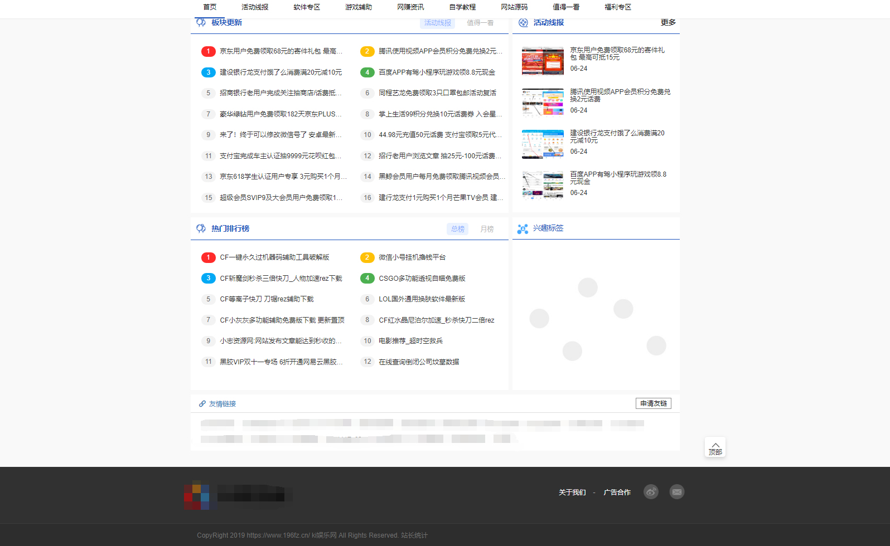Click the 友情链接 chain icon
This screenshot has width=890, height=546.
[x=202, y=404]
